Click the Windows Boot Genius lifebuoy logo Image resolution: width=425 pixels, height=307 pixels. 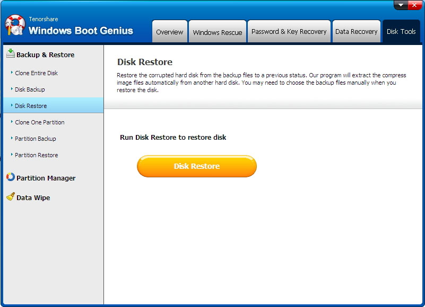coord(15,25)
